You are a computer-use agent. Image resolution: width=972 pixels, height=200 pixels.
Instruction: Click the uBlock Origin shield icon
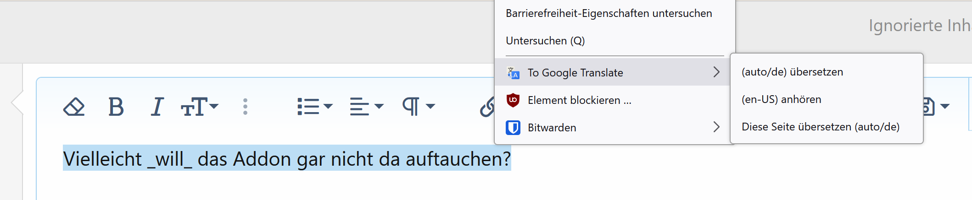click(x=513, y=100)
